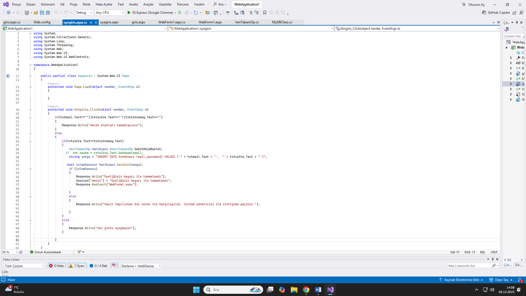Switch to the Web.config tab
This screenshot has width=526, height=296.
coord(42,22)
